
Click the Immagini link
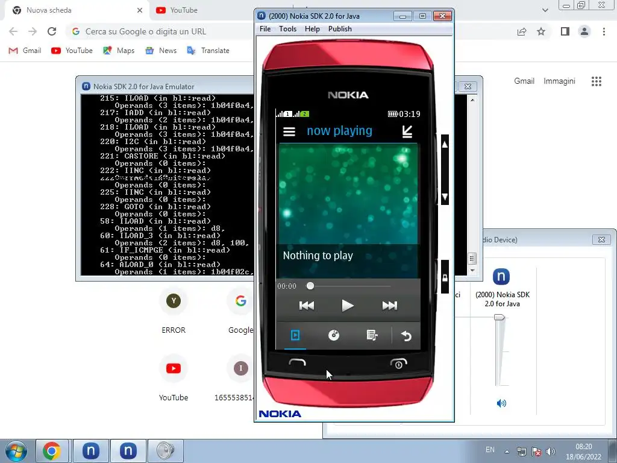[559, 81]
